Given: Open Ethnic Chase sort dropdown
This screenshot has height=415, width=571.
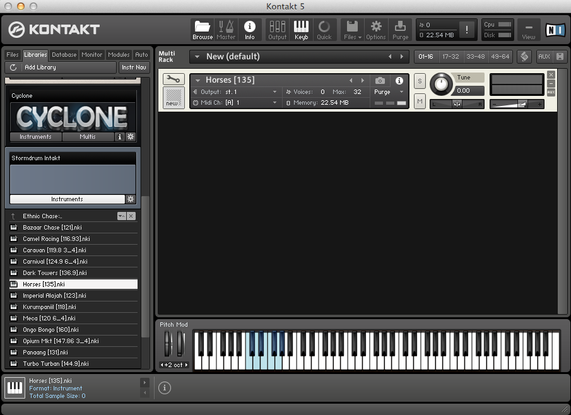Looking at the screenshot, I should (122, 216).
